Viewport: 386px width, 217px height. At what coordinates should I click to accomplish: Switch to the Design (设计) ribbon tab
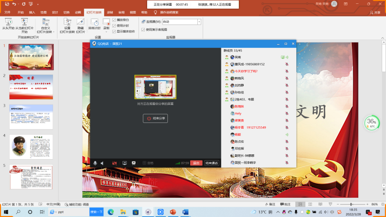55,12
